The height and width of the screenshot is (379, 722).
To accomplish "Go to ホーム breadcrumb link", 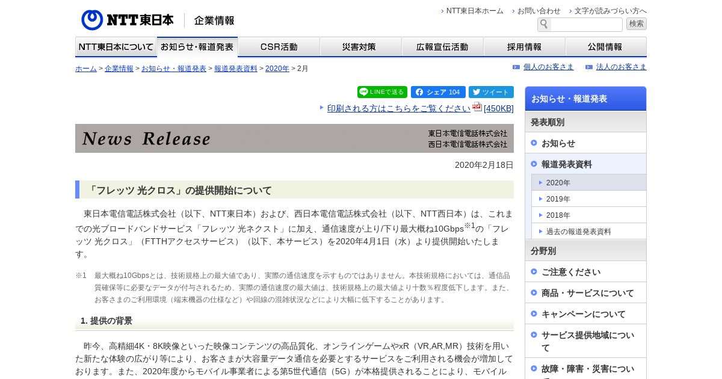I will (x=86, y=69).
